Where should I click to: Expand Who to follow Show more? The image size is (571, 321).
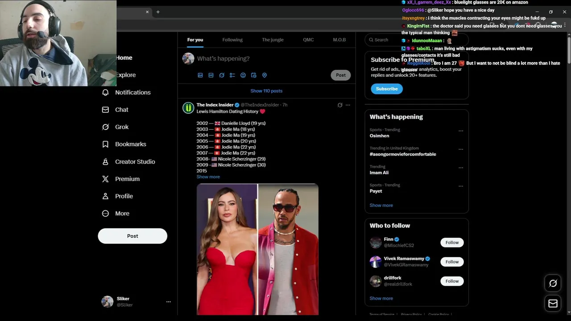[381, 298]
